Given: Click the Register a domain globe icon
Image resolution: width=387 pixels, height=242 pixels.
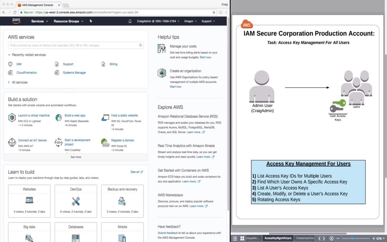Looking at the screenshot, I should [105, 143].
